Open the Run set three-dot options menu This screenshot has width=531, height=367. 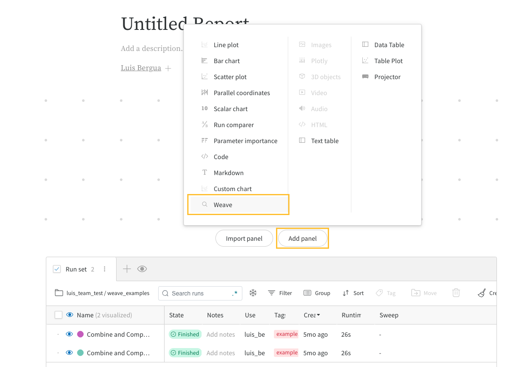(105, 269)
